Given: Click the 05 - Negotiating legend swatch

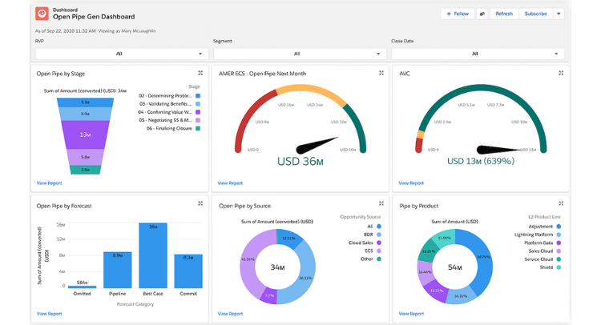Looking at the screenshot, I should tap(198, 120).
